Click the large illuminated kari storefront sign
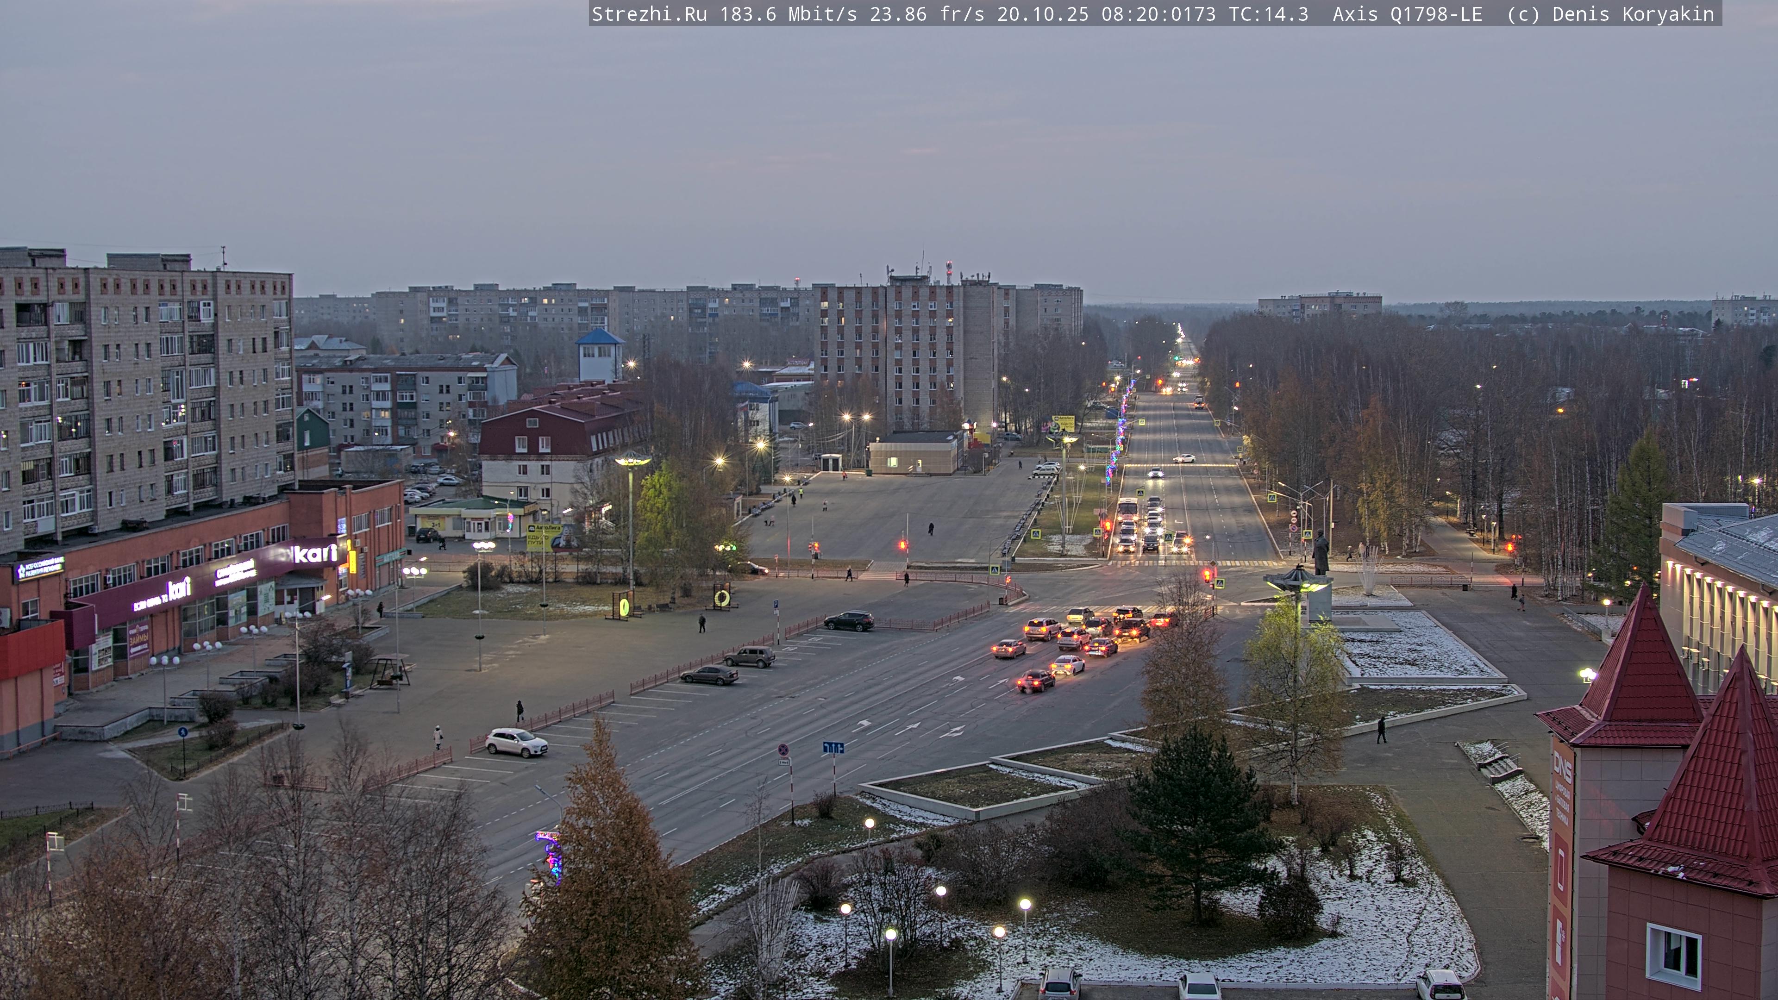Viewport: 1778px width, 1000px height. coord(315,554)
